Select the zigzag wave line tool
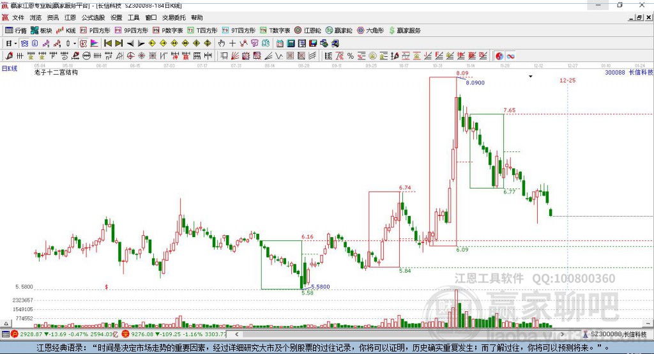Screen dimensions: 654x354 point(279,56)
